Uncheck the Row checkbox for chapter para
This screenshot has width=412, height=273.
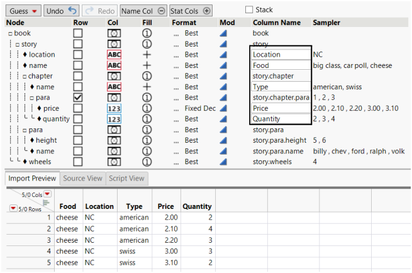coord(78,97)
